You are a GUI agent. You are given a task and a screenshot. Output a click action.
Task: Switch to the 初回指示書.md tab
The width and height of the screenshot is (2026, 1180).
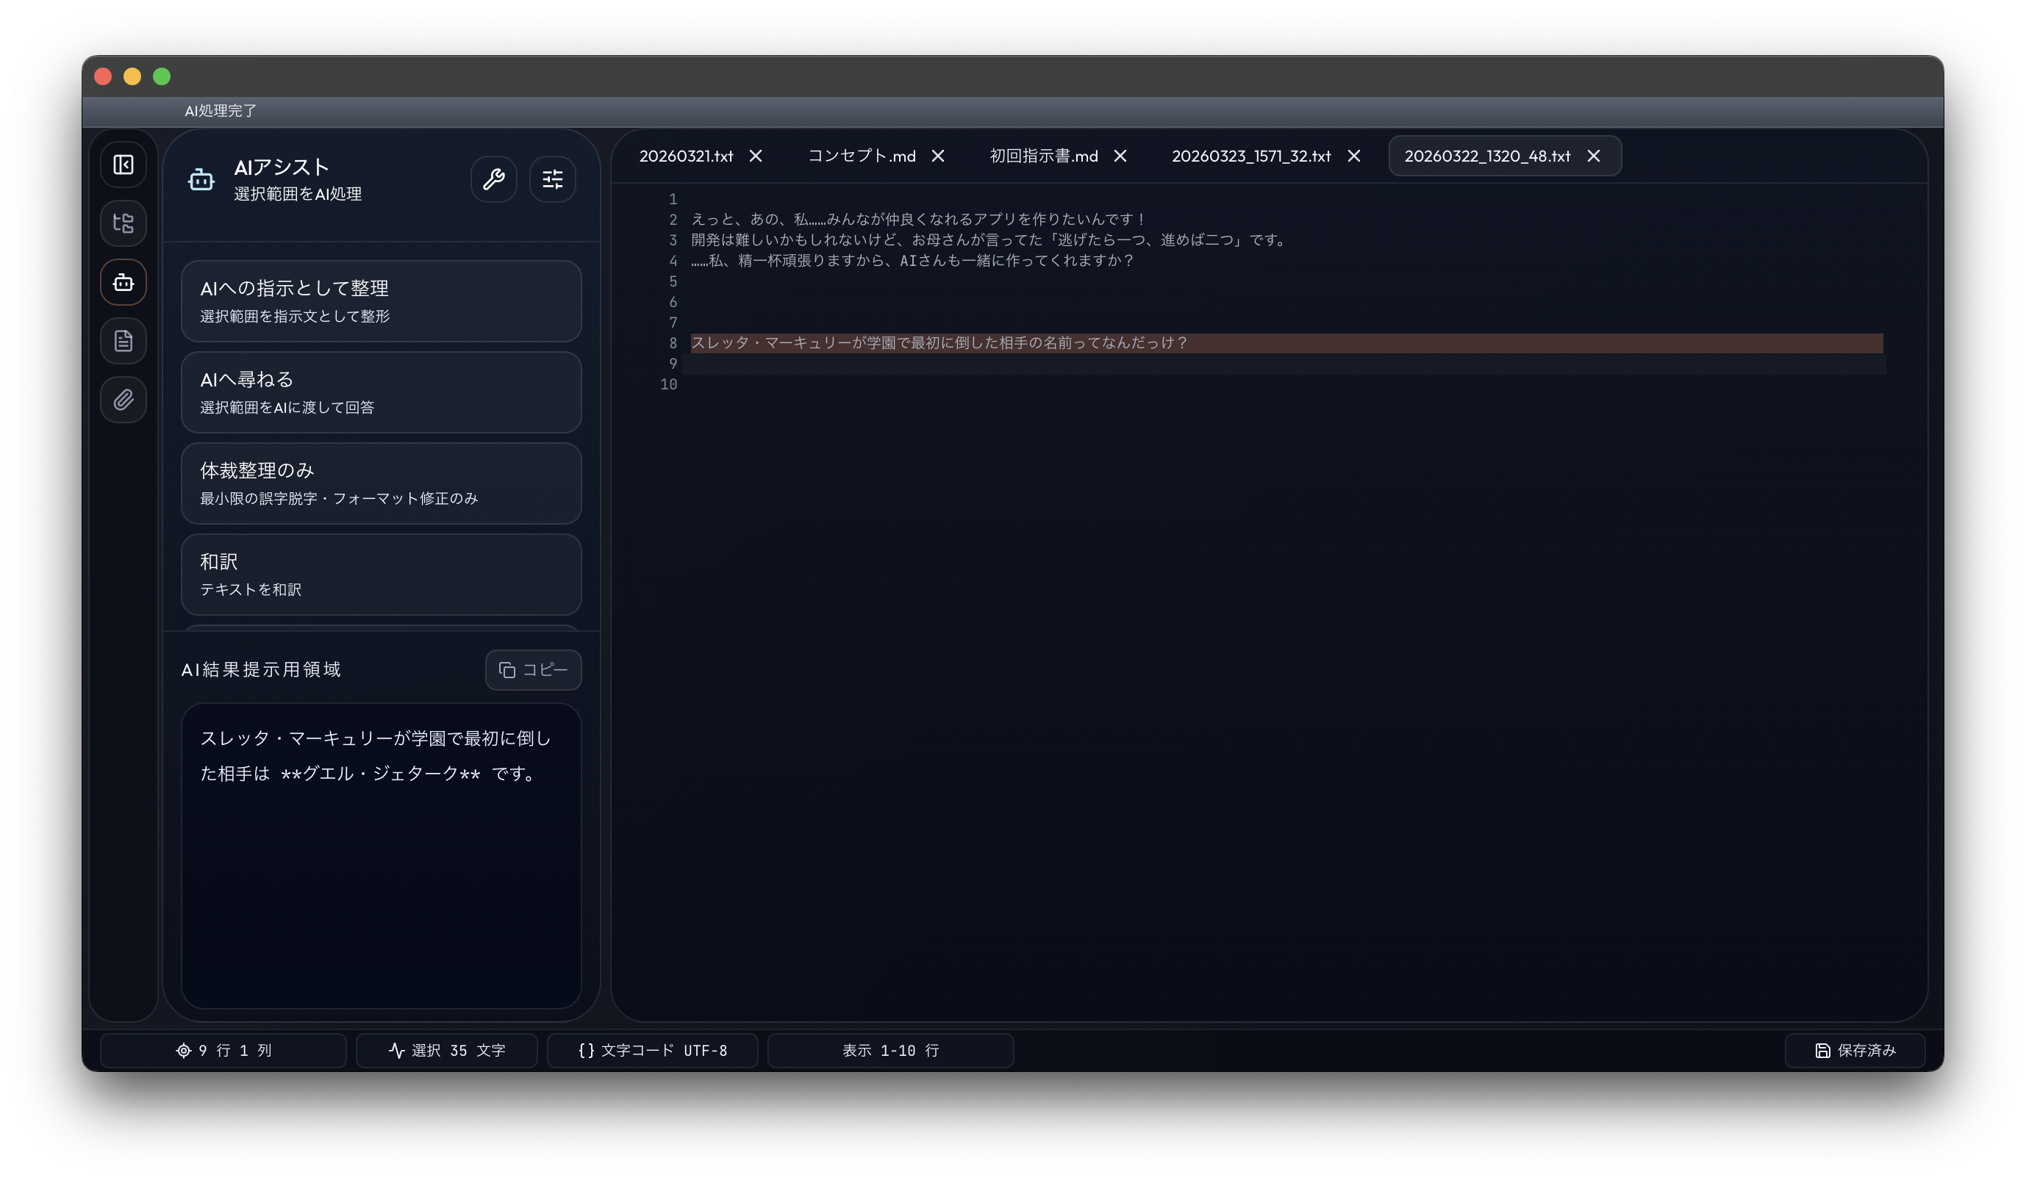(x=1042, y=156)
